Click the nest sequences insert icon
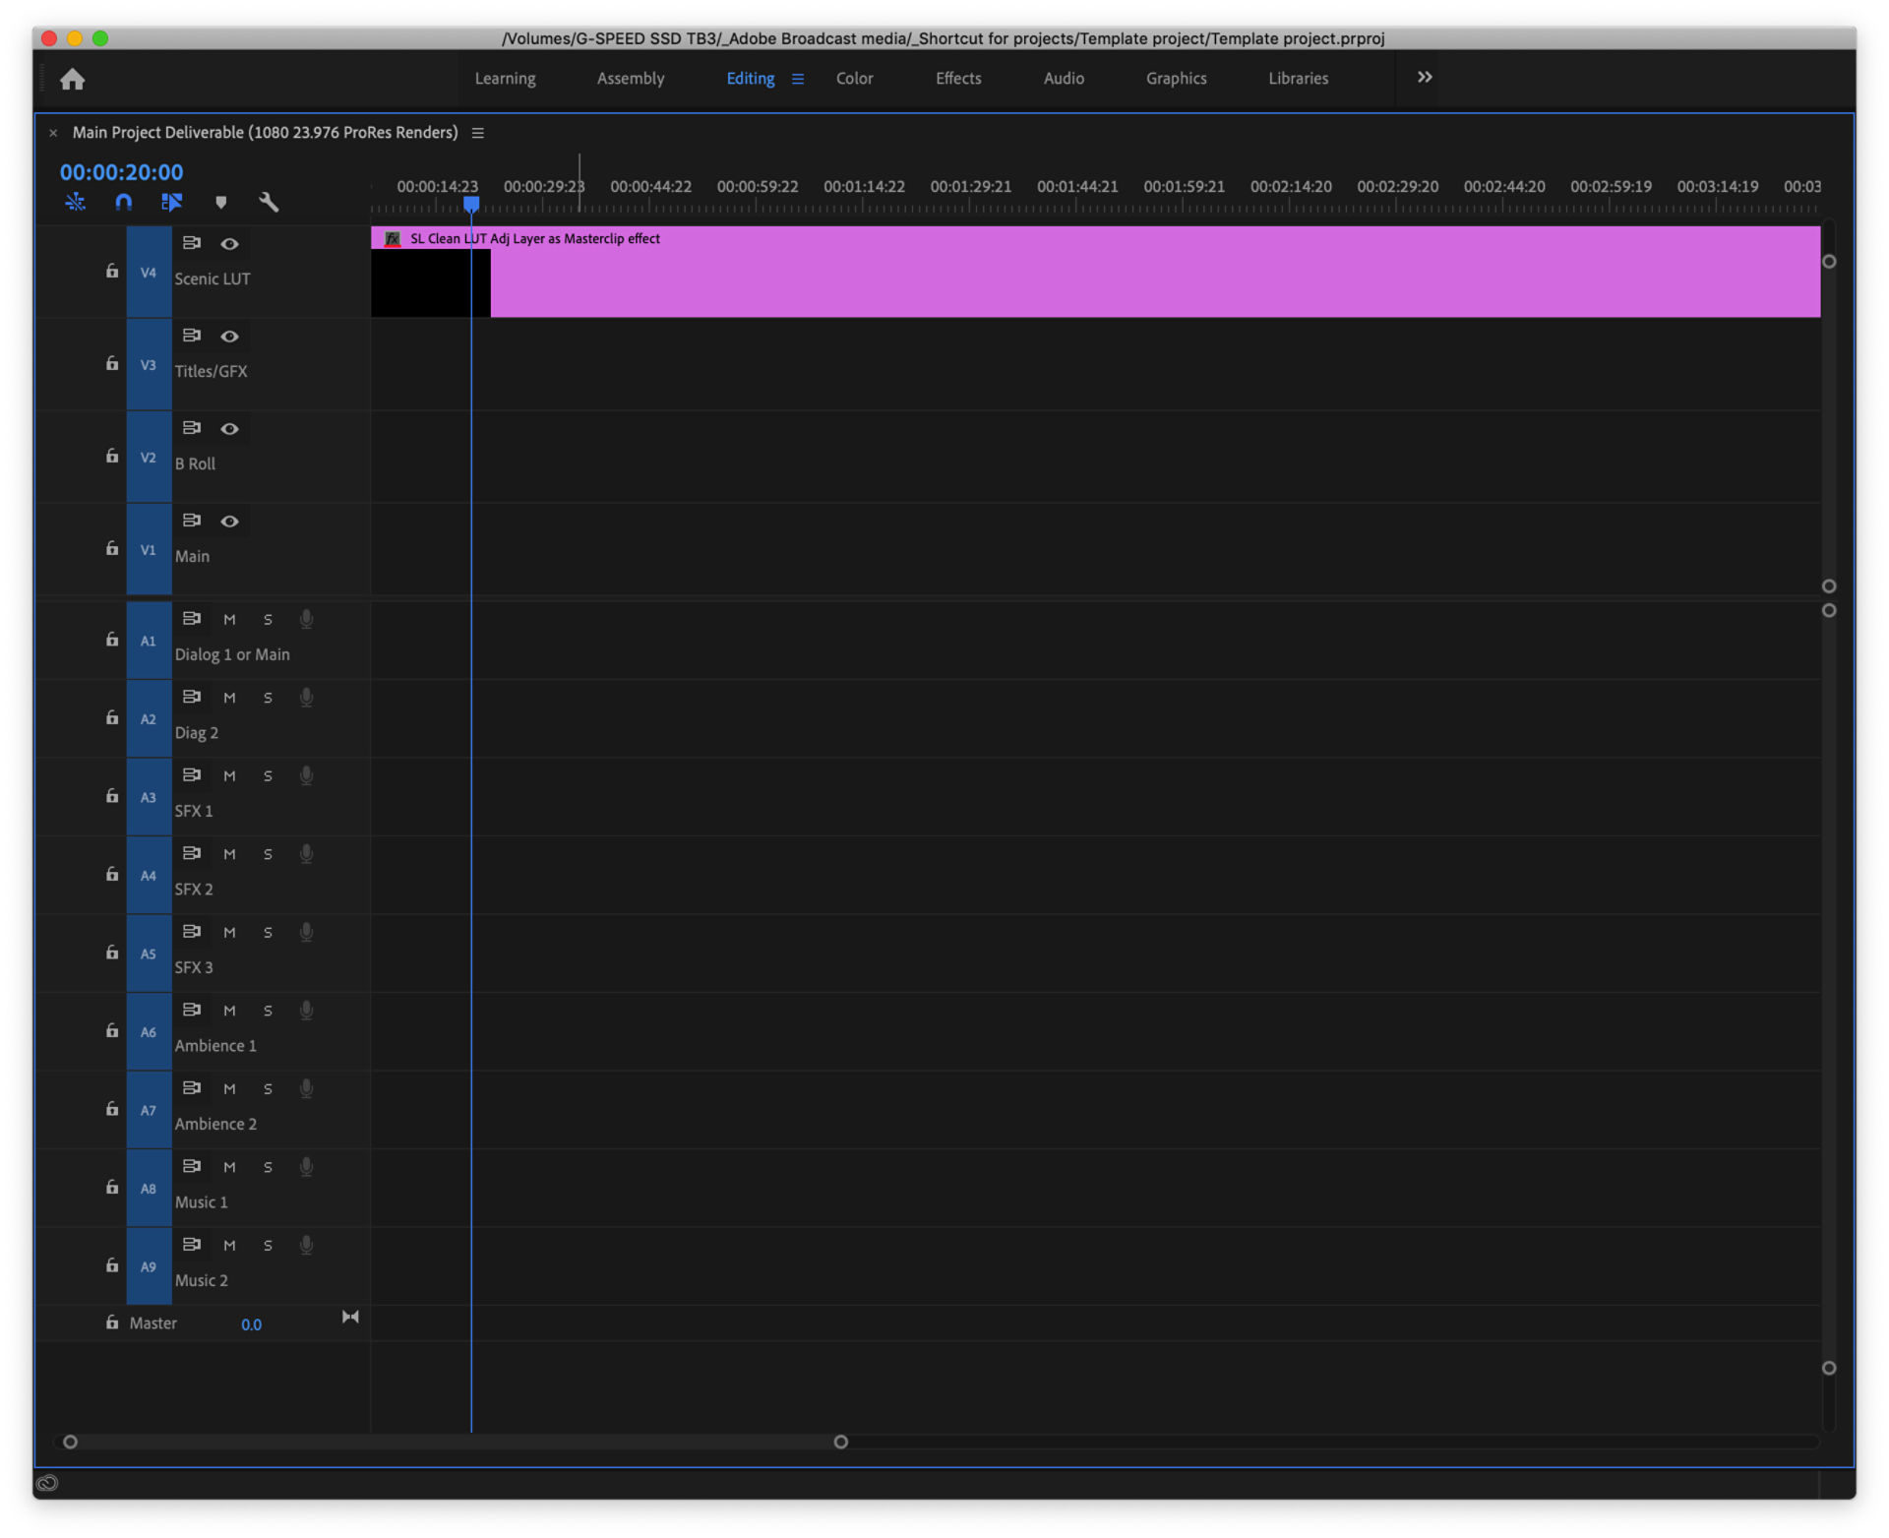The height and width of the screenshot is (1538, 1889). coord(75,203)
